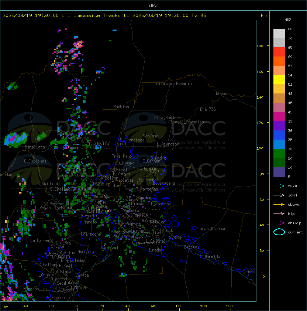This screenshot has width=307, height=311.
Task: Pick the red 65 dBZ legend swatch
Action: pyautogui.click(x=279, y=52)
